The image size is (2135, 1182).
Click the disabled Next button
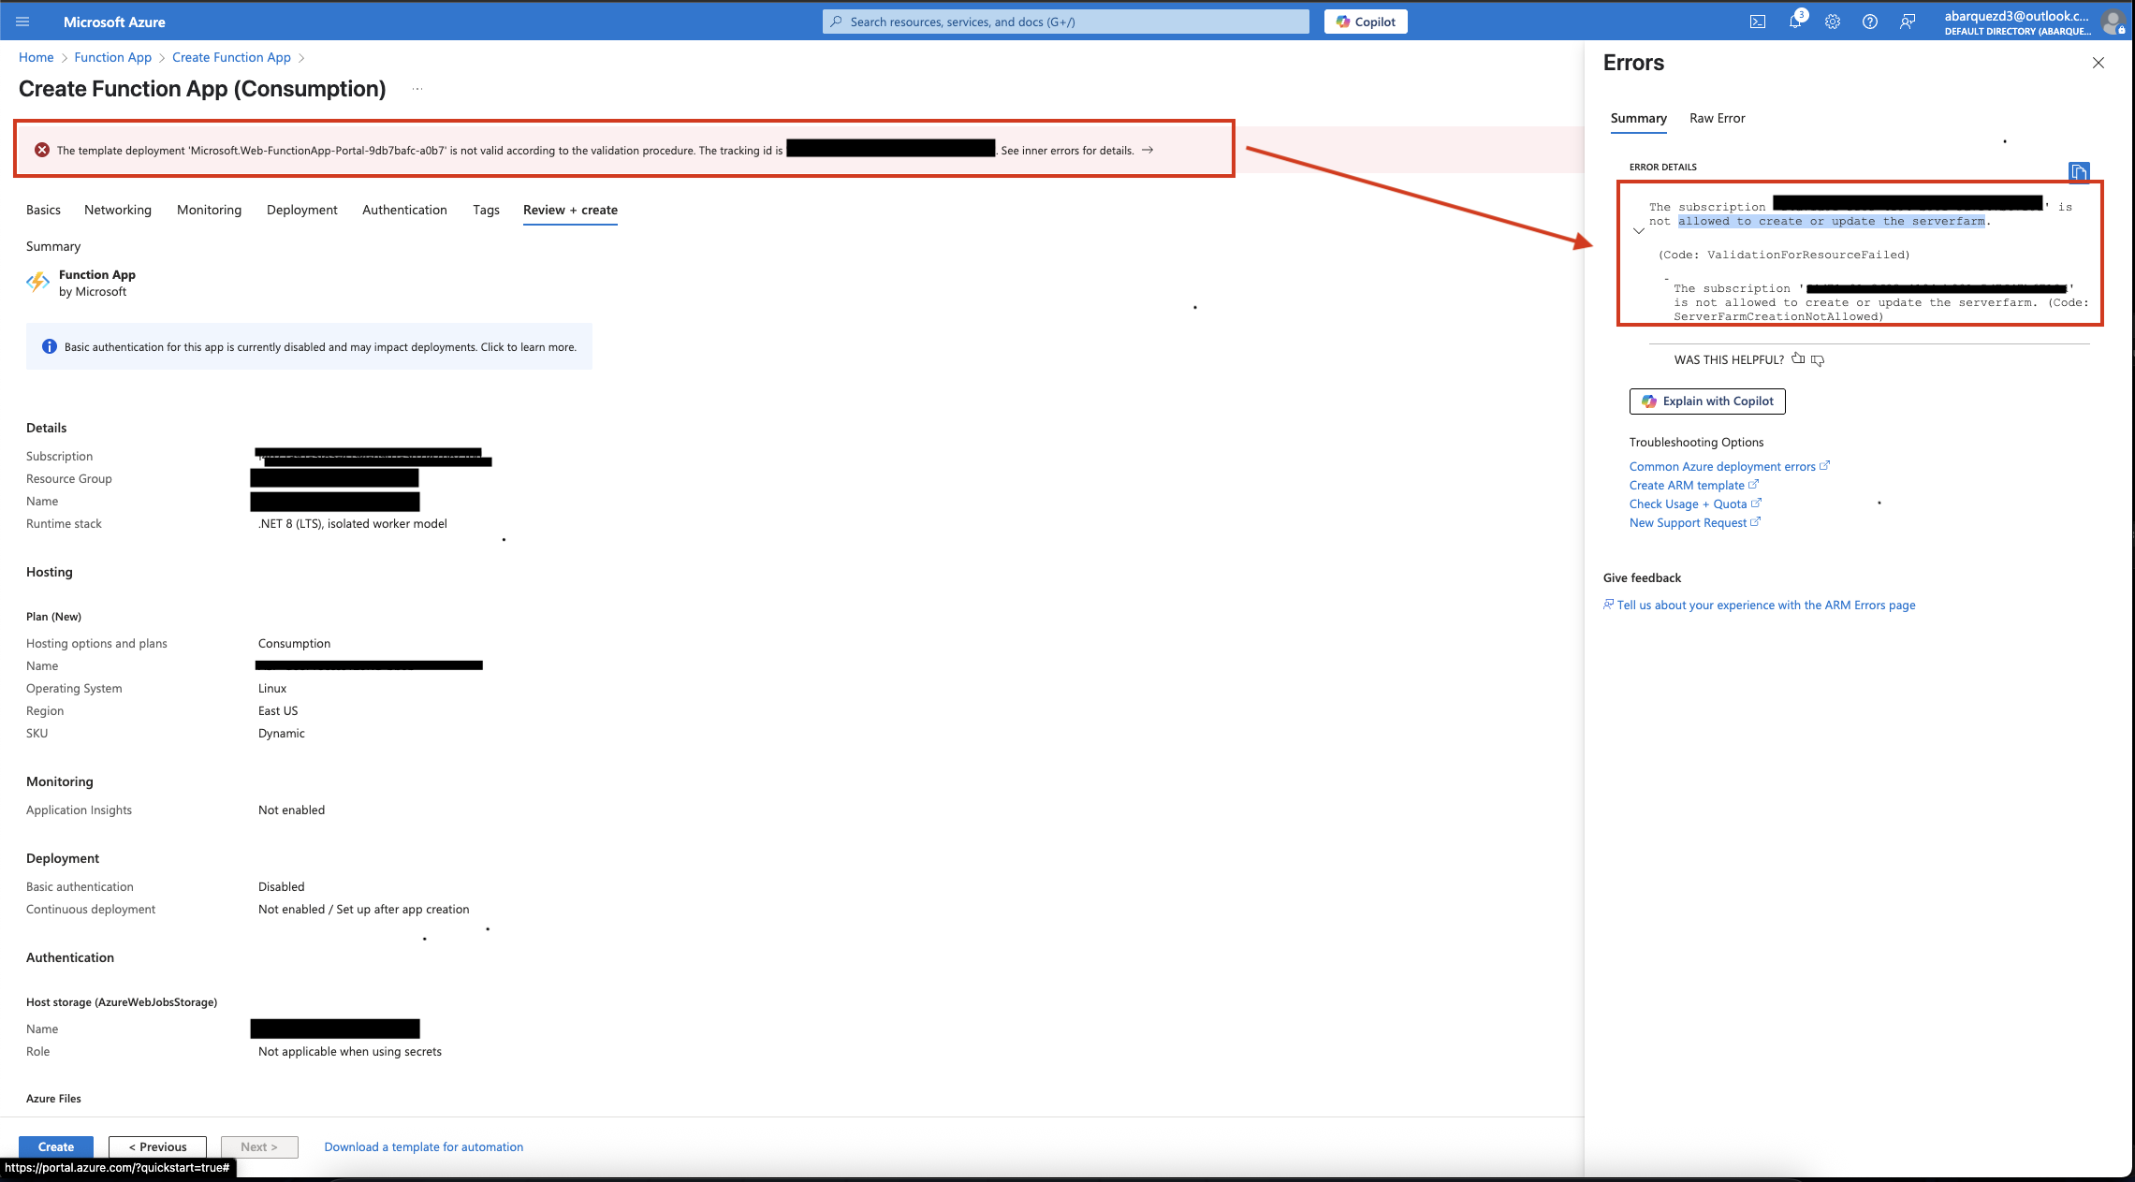tap(259, 1146)
